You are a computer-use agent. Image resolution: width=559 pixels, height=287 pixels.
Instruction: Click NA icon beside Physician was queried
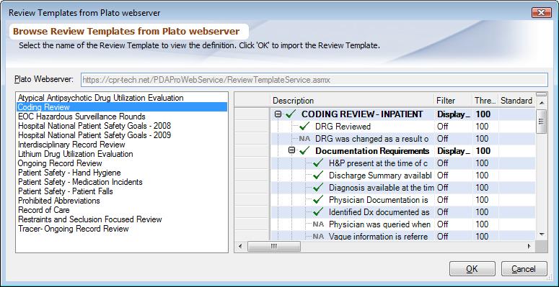(x=318, y=224)
